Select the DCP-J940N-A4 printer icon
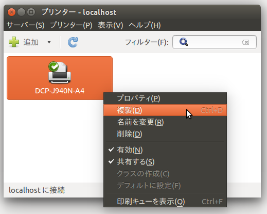The height and width of the screenshot is (214, 267). point(60,73)
